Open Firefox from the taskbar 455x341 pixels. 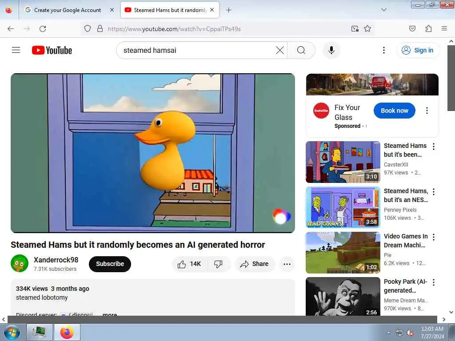click(67, 332)
